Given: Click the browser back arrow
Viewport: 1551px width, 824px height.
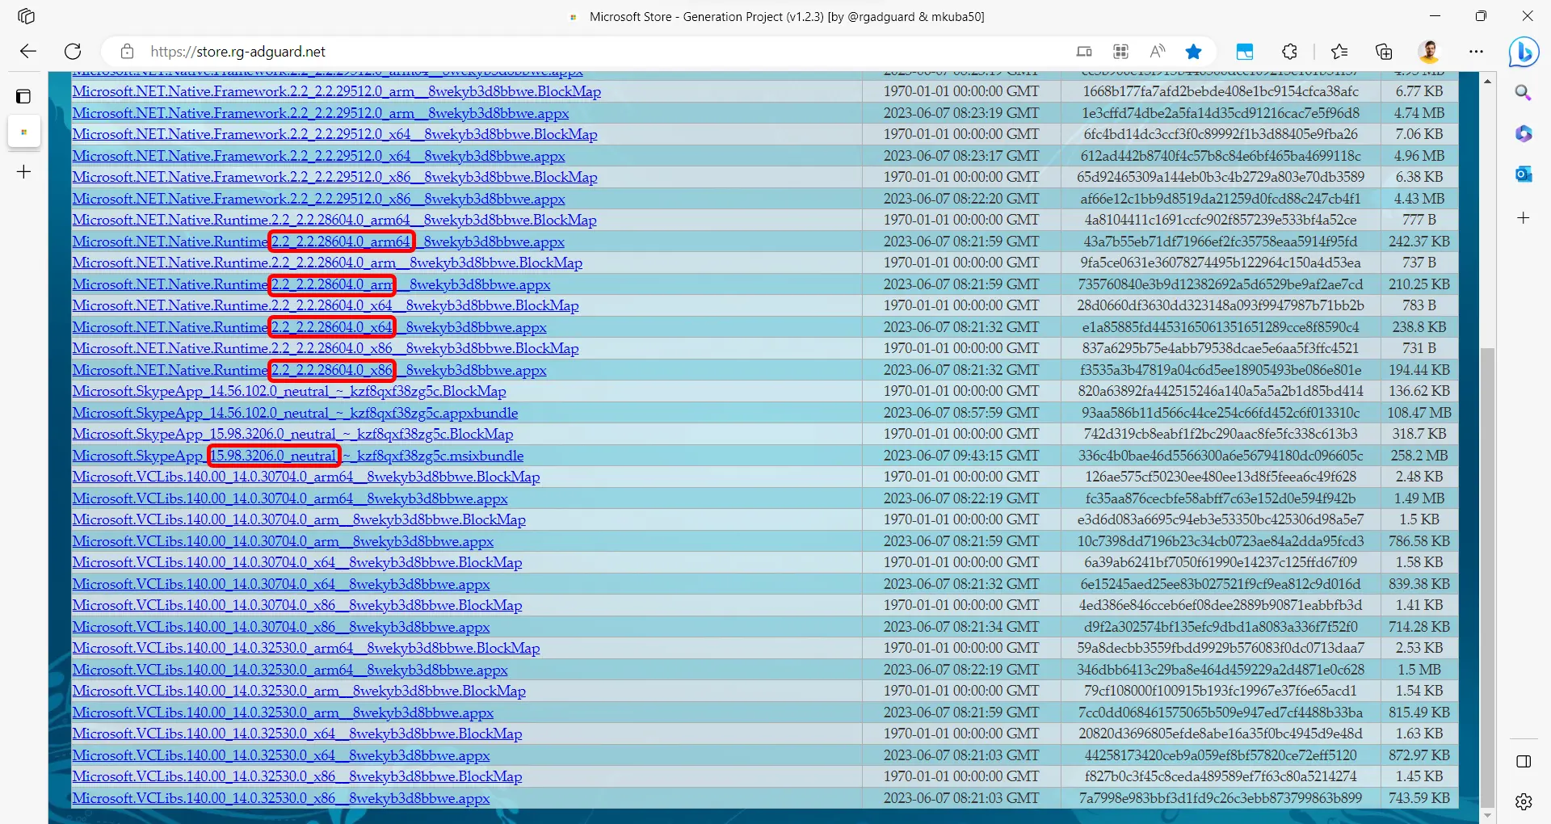Looking at the screenshot, I should 28,52.
